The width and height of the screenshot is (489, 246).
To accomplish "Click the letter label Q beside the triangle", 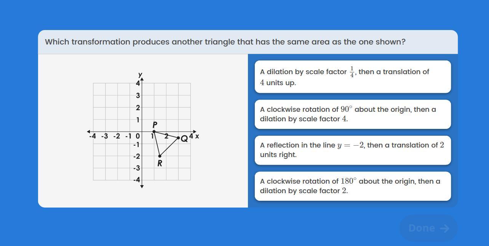I will (x=184, y=139).
